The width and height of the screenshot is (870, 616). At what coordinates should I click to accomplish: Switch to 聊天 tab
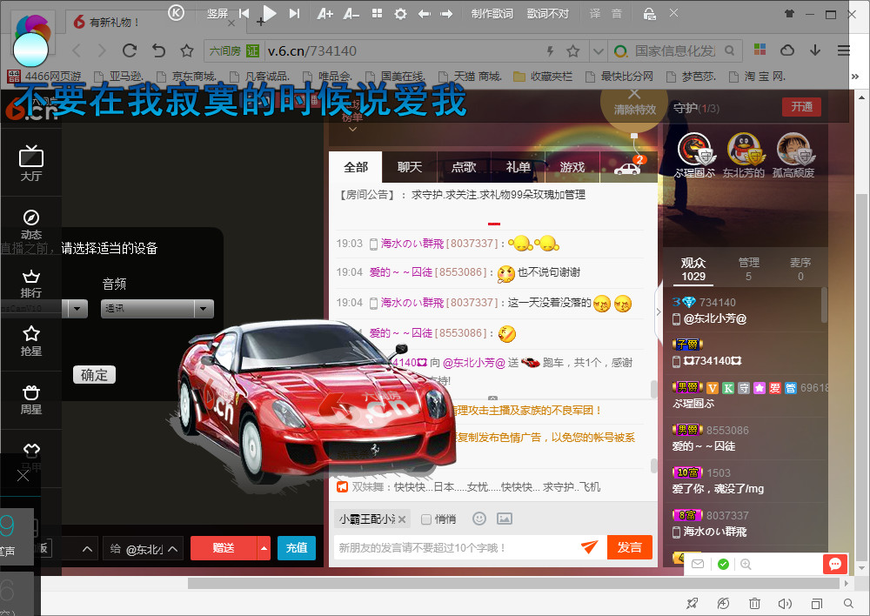click(x=410, y=167)
